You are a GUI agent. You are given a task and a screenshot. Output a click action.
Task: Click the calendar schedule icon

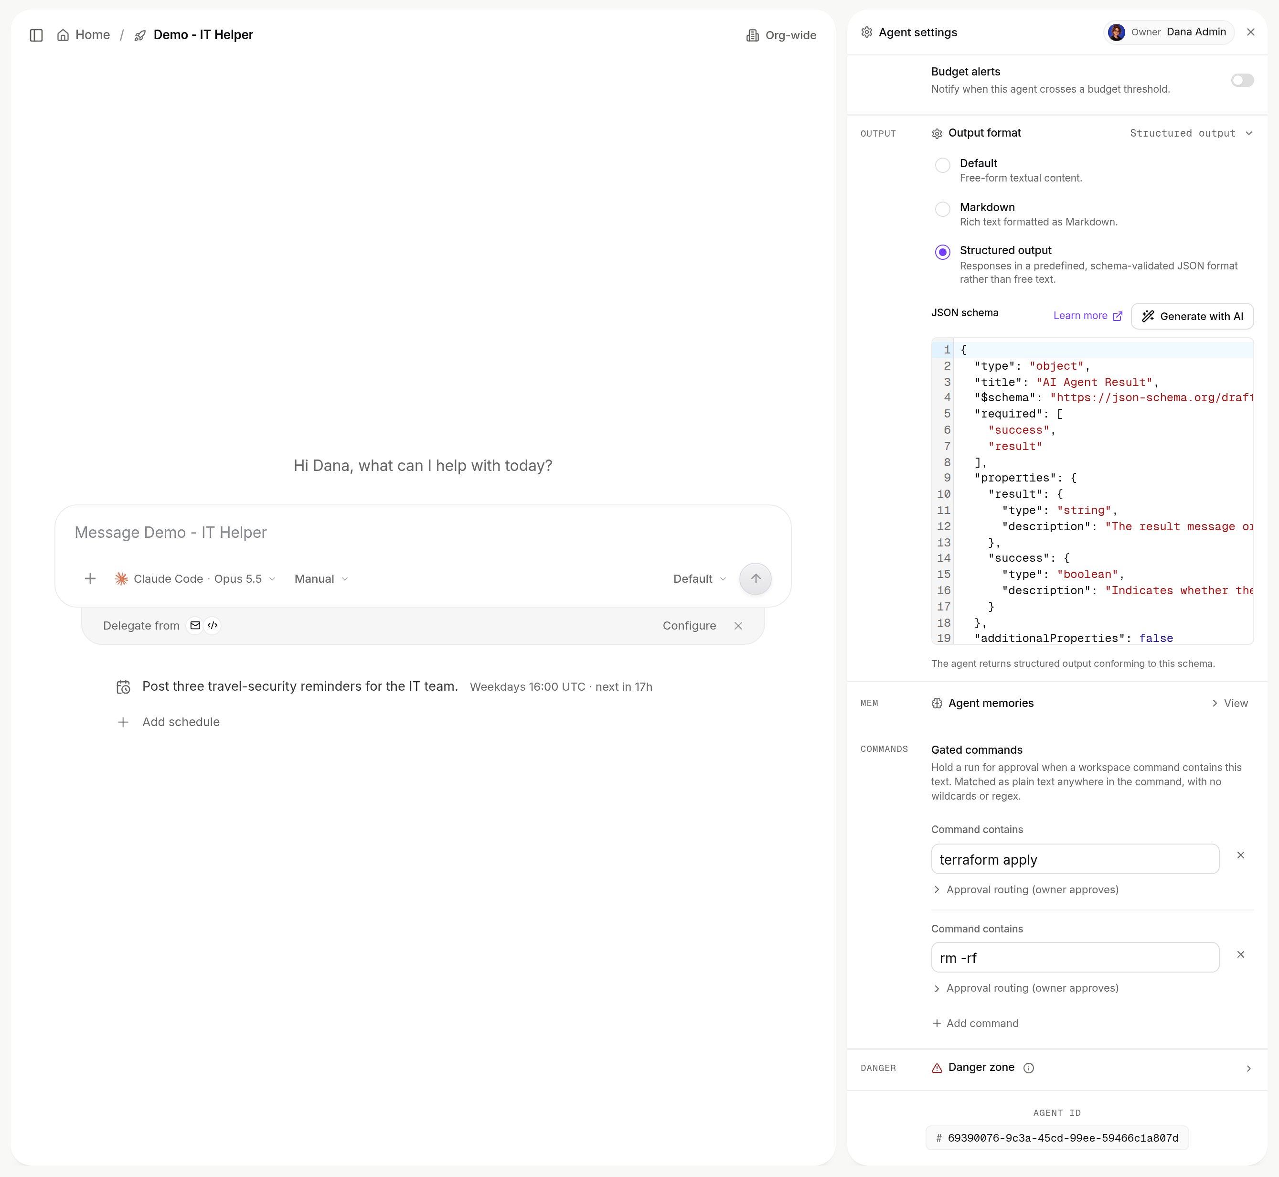pyautogui.click(x=124, y=686)
